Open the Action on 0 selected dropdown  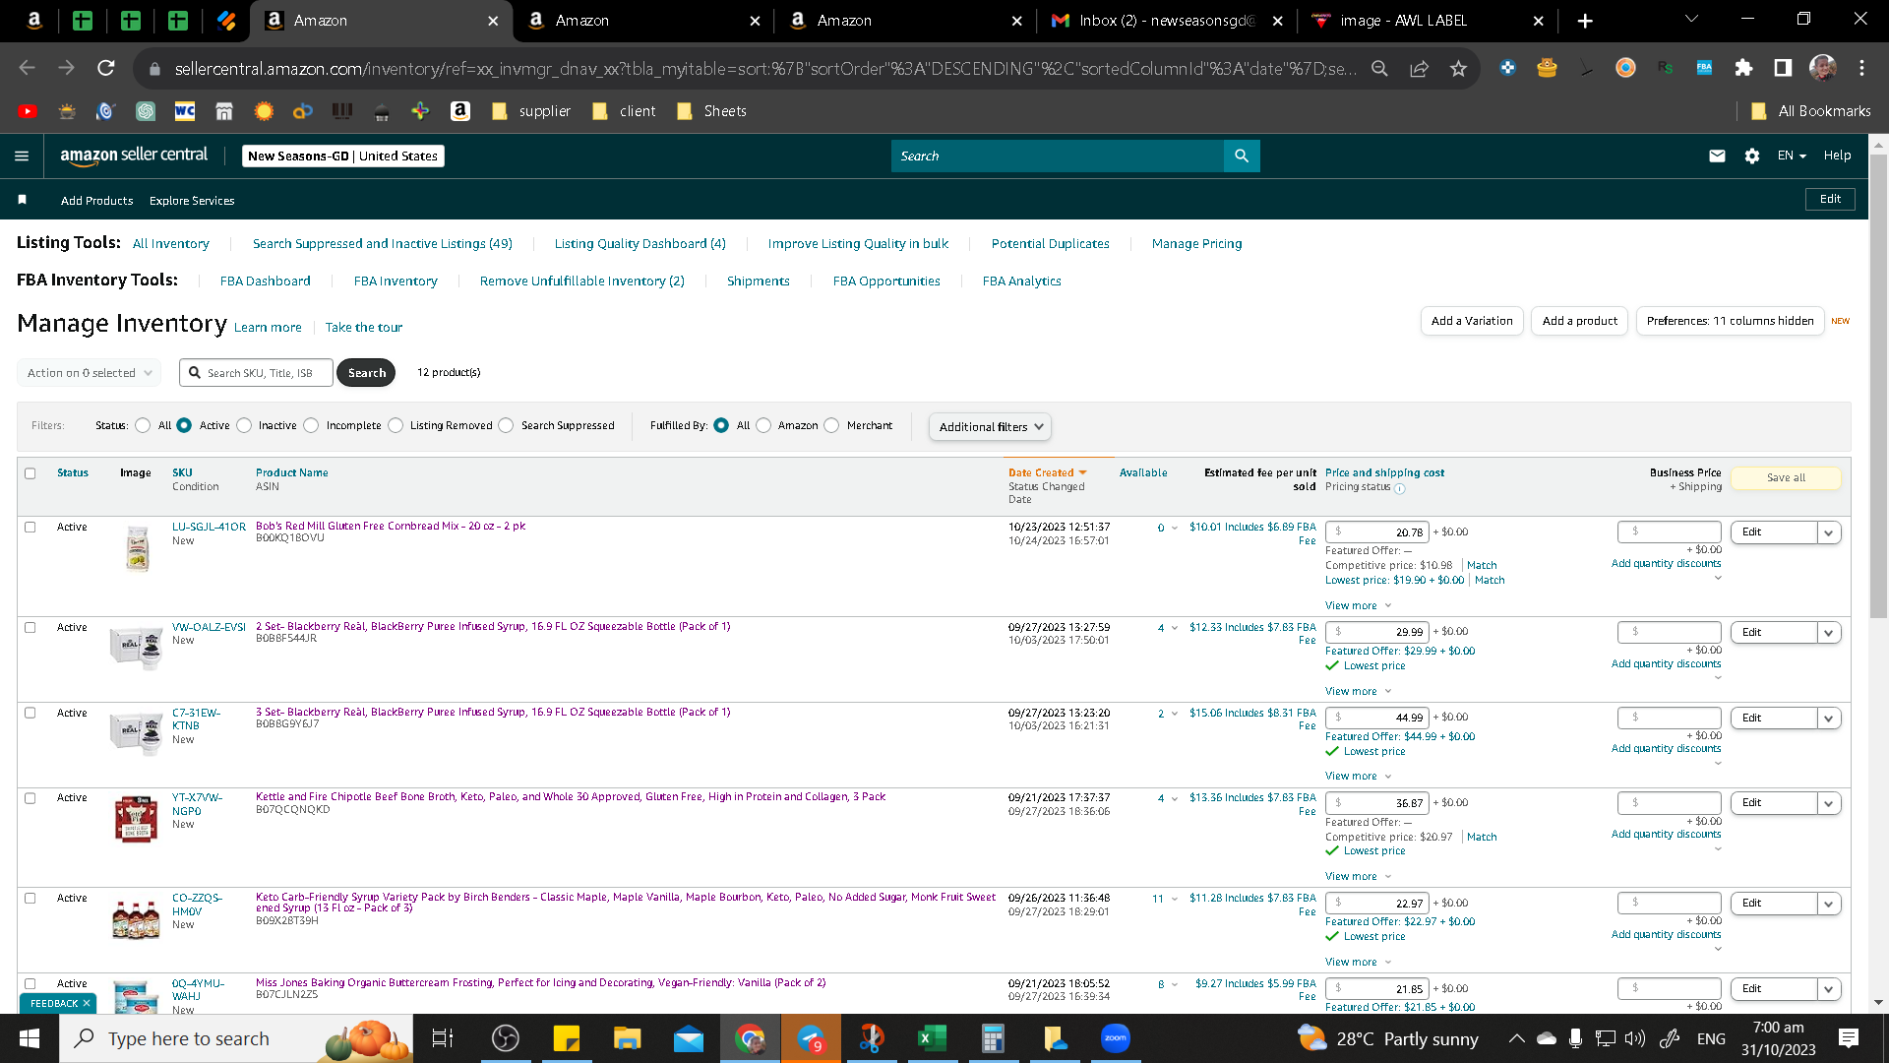90,373
